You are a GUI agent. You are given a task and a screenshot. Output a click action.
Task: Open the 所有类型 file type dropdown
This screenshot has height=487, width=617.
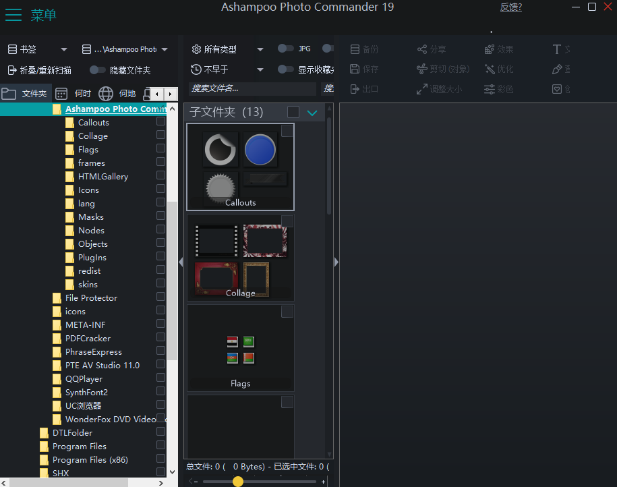click(260, 50)
